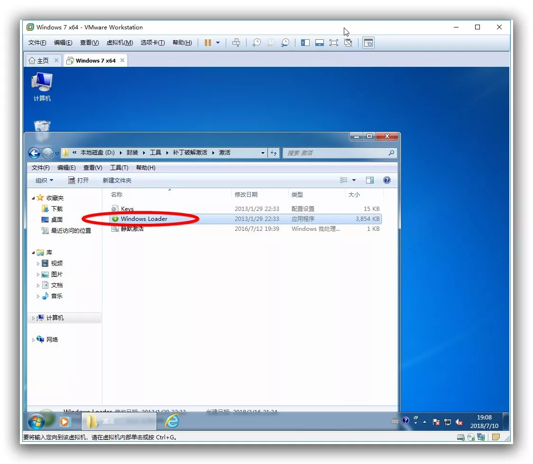Click the take snapshot icon in VMware toolbar
The width and height of the screenshot is (533, 464).
tap(256, 43)
